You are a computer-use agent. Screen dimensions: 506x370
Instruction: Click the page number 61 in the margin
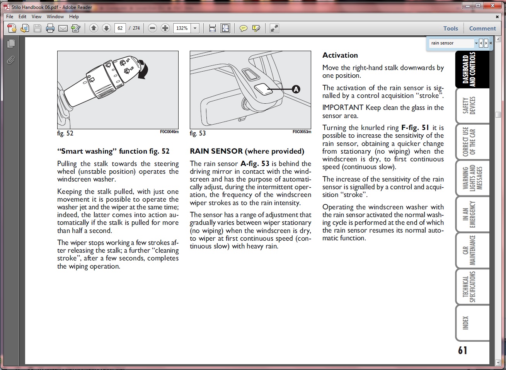(462, 350)
